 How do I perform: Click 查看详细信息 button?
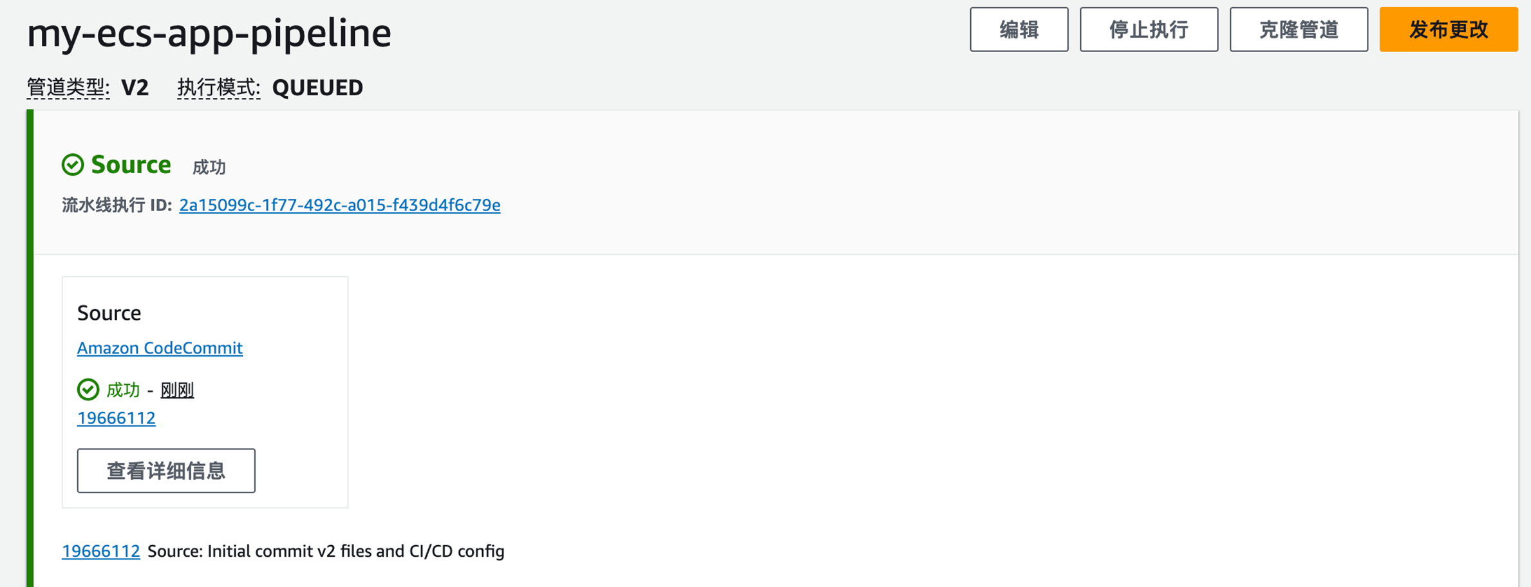166,471
